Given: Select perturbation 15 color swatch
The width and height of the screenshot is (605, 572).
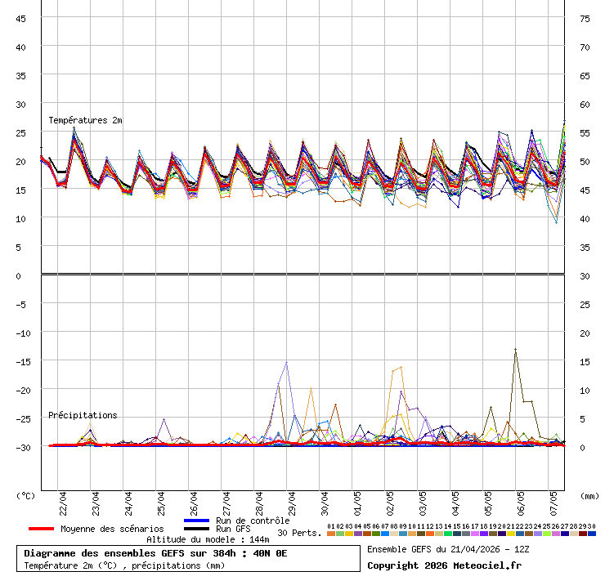Looking at the screenshot, I should point(456,534).
